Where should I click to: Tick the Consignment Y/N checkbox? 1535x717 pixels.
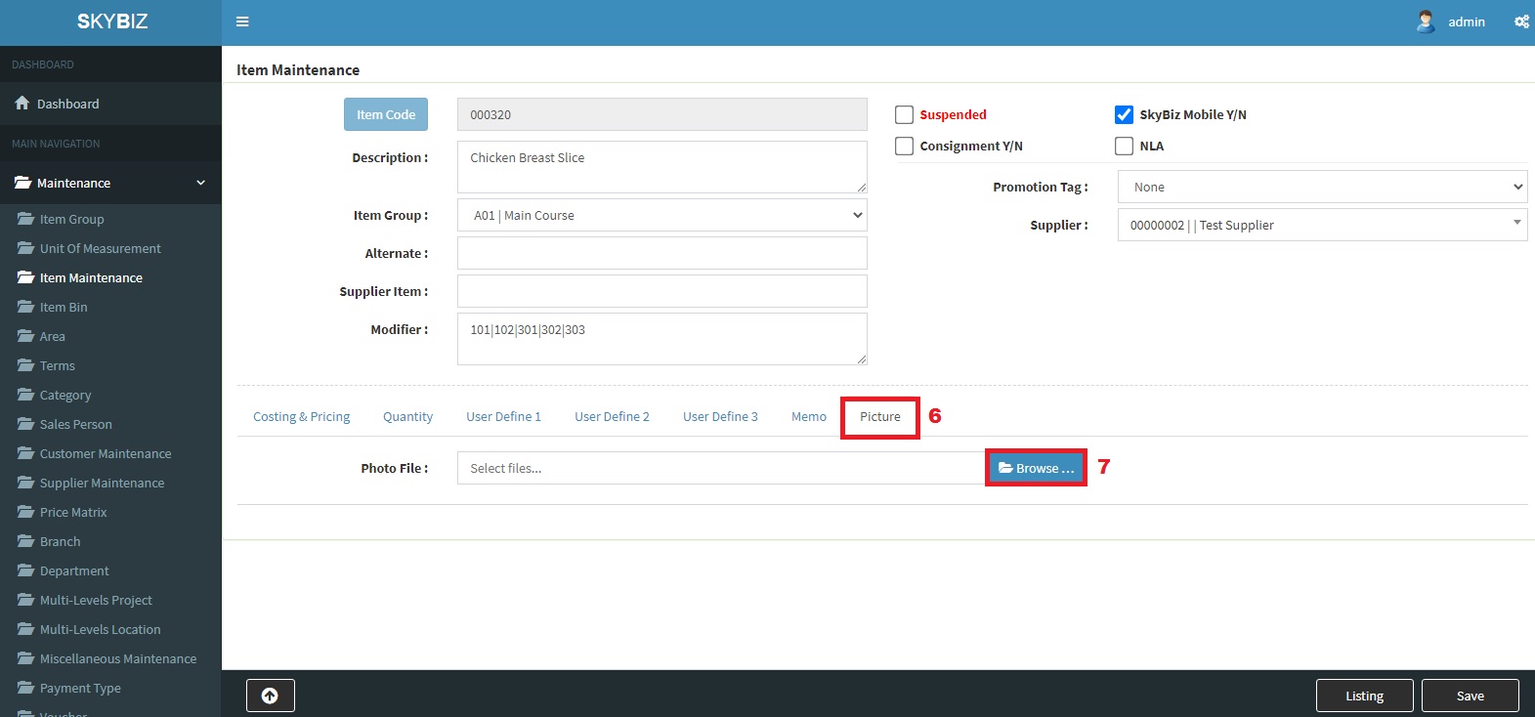[x=904, y=147]
